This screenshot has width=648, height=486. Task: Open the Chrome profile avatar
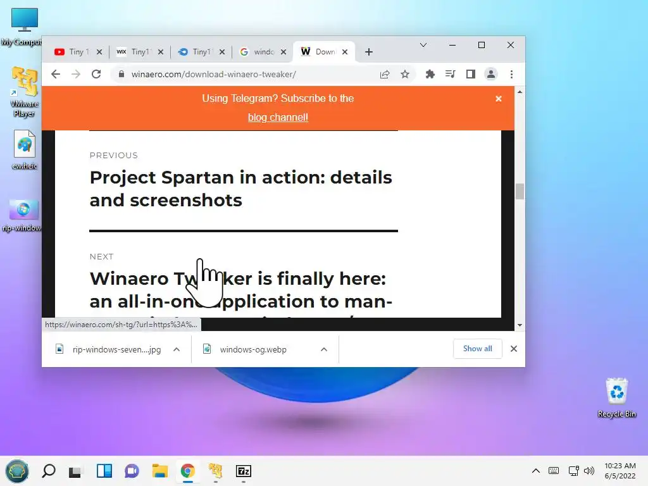click(491, 75)
